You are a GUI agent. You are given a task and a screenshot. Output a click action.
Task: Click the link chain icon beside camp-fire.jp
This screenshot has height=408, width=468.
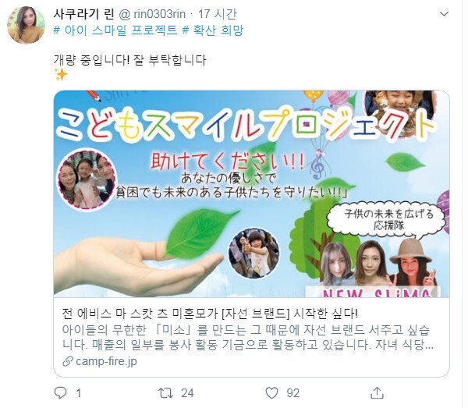68,361
